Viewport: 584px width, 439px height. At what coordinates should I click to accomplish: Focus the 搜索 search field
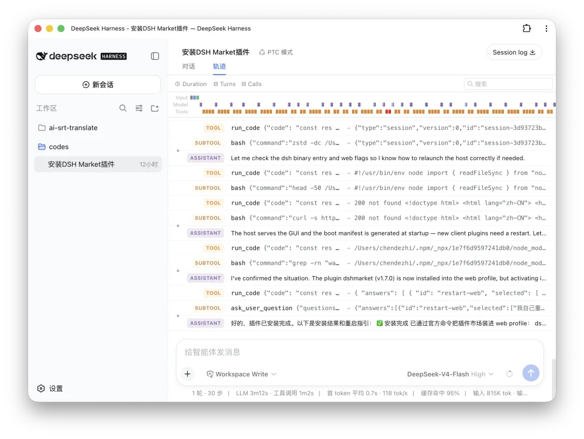[508, 84]
